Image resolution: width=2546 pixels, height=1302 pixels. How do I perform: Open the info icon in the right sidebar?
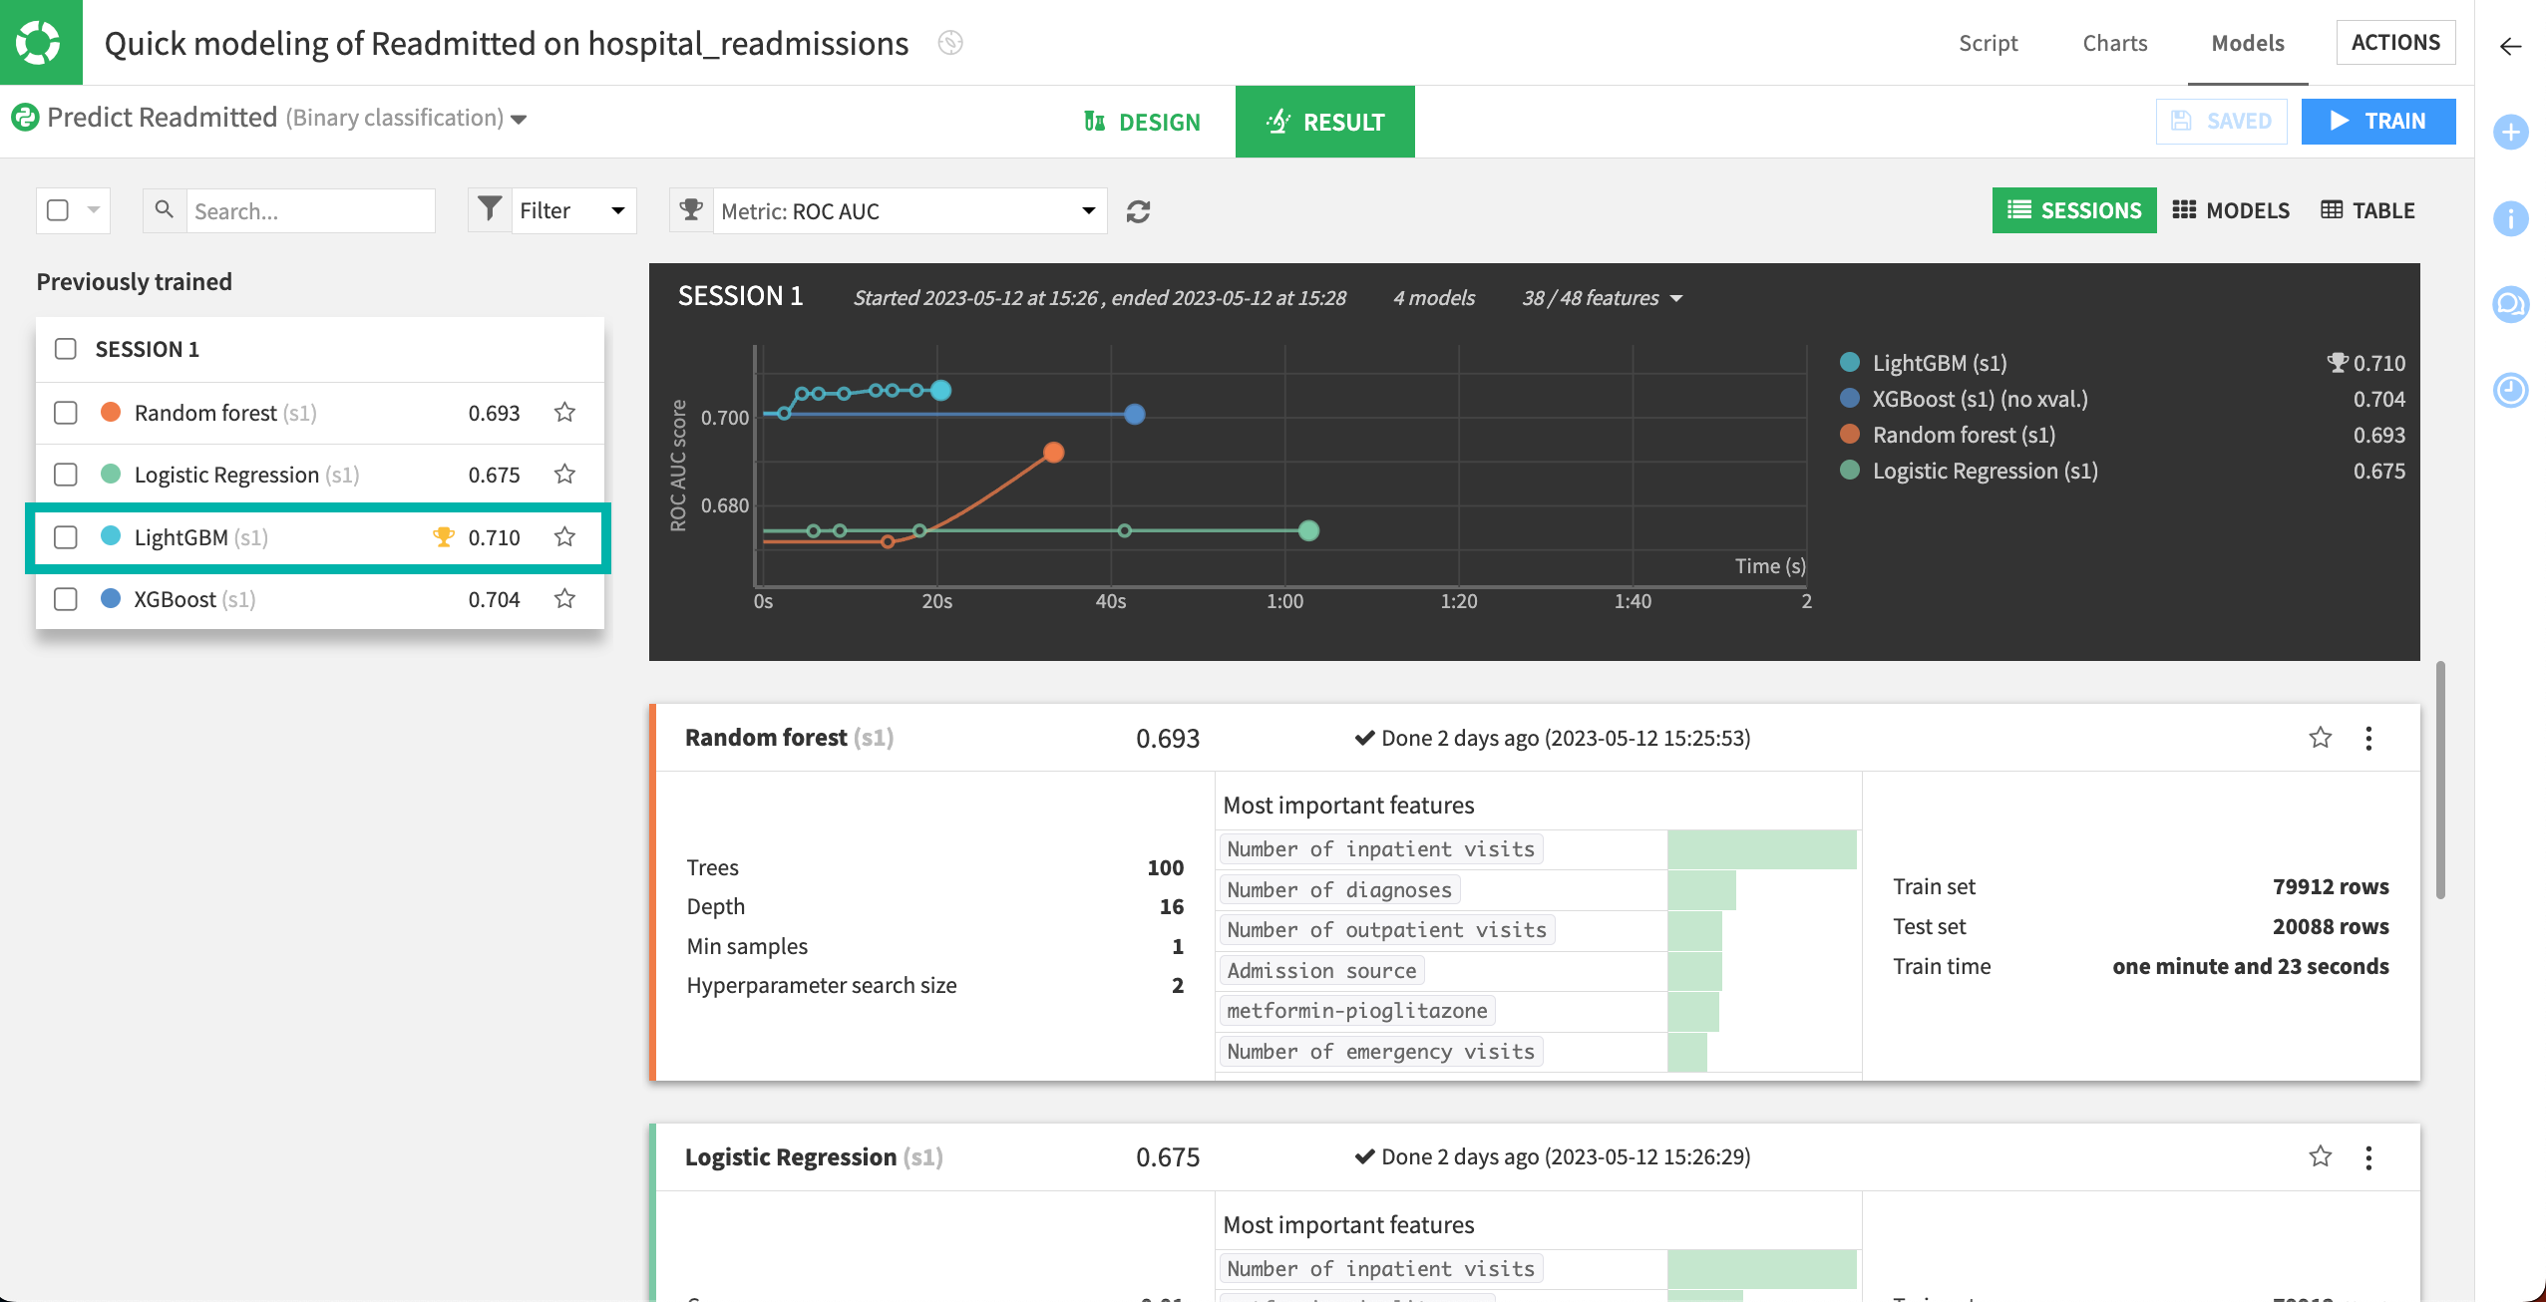point(2510,218)
